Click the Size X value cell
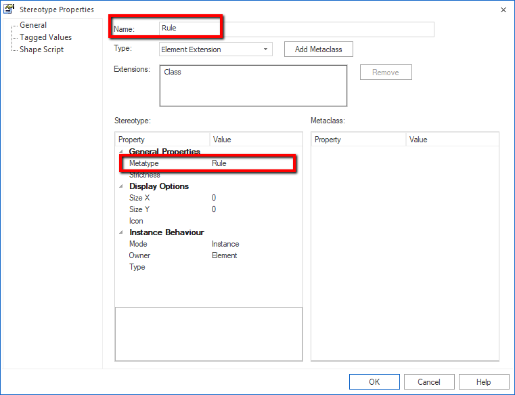This screenshot has width=515, height=395. (214, 198)
